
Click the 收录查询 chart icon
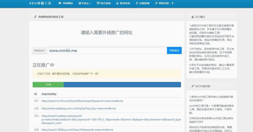[118, 3]
